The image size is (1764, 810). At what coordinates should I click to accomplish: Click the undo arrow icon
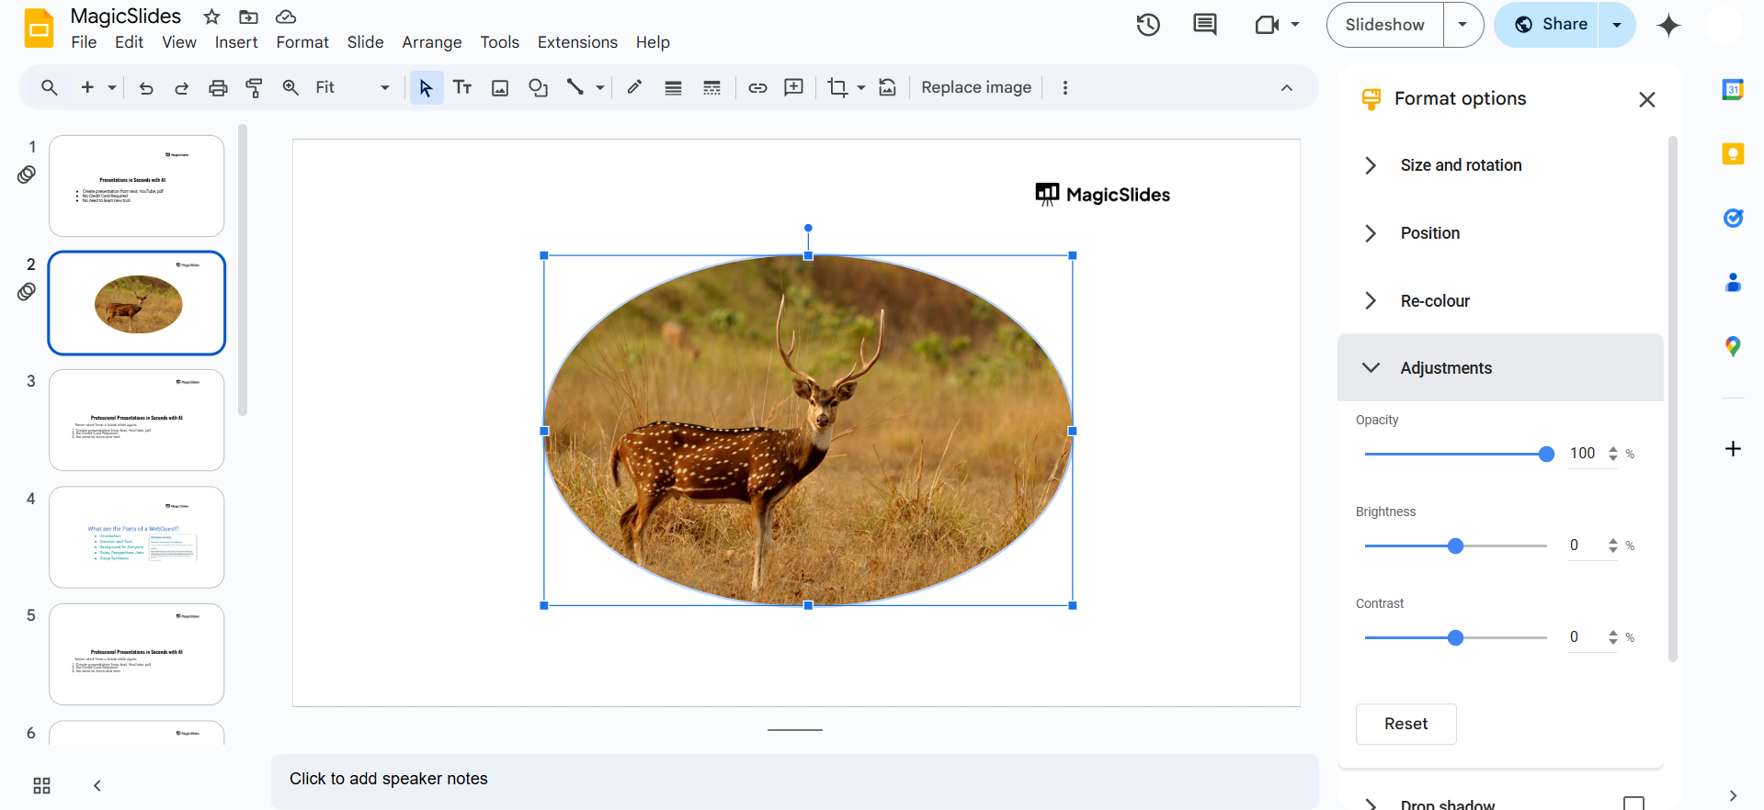point(145,88)
